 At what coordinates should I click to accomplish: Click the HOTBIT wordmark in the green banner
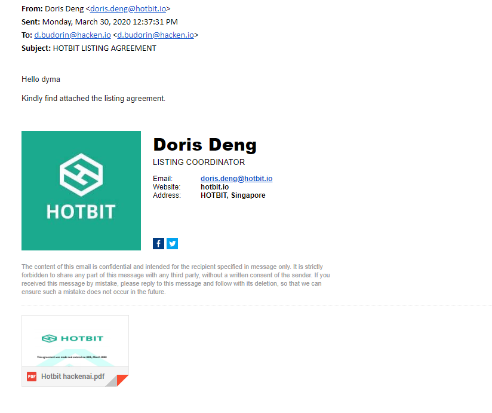click(81, 212)
